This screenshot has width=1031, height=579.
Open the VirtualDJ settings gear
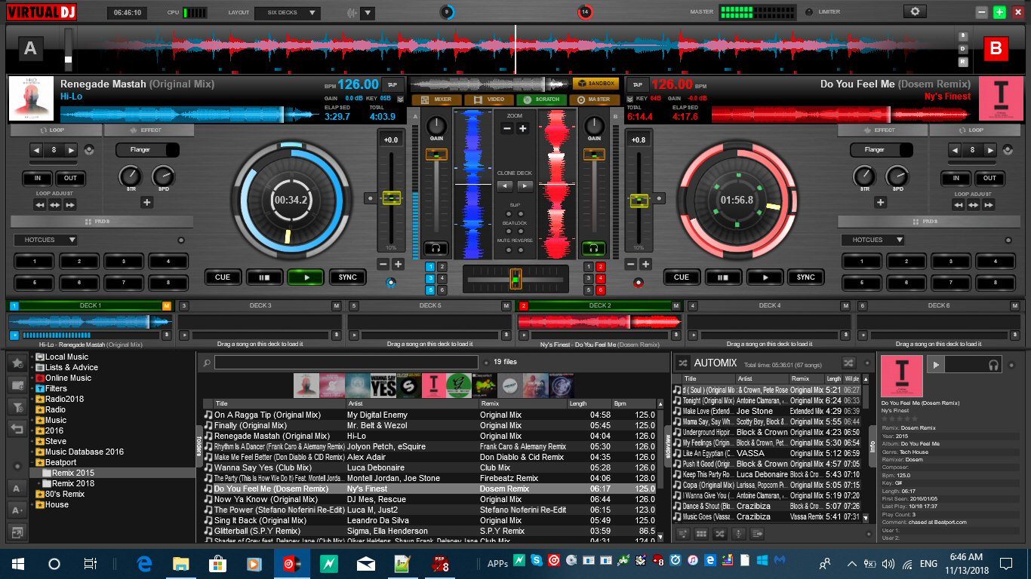(x=916, y=11)
